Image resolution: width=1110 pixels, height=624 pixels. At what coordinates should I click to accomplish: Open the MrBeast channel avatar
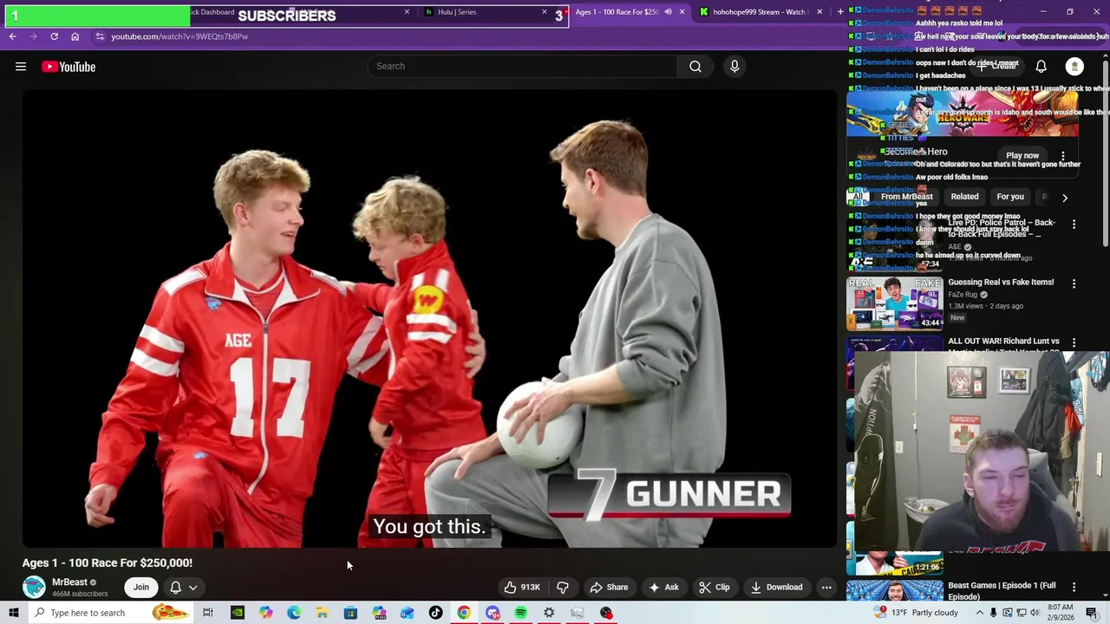(x=34, y=588)
